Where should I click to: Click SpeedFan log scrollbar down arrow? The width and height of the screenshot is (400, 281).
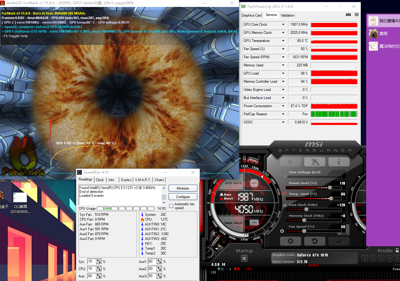(164, 203)
